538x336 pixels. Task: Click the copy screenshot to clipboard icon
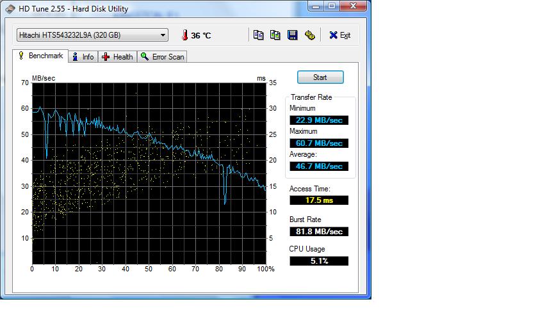pos(275,35)
